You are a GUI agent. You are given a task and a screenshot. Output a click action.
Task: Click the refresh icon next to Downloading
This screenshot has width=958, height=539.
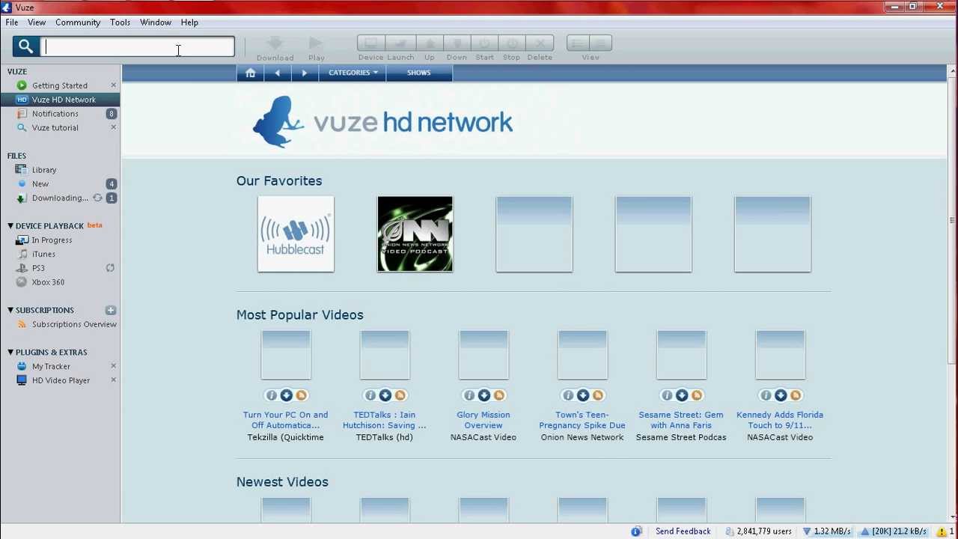point(97,198)
